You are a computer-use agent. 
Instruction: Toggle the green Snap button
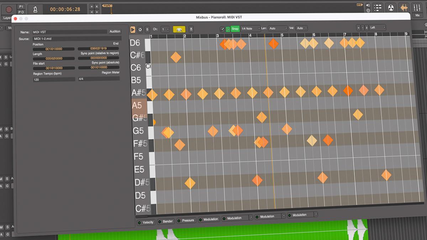235,28
